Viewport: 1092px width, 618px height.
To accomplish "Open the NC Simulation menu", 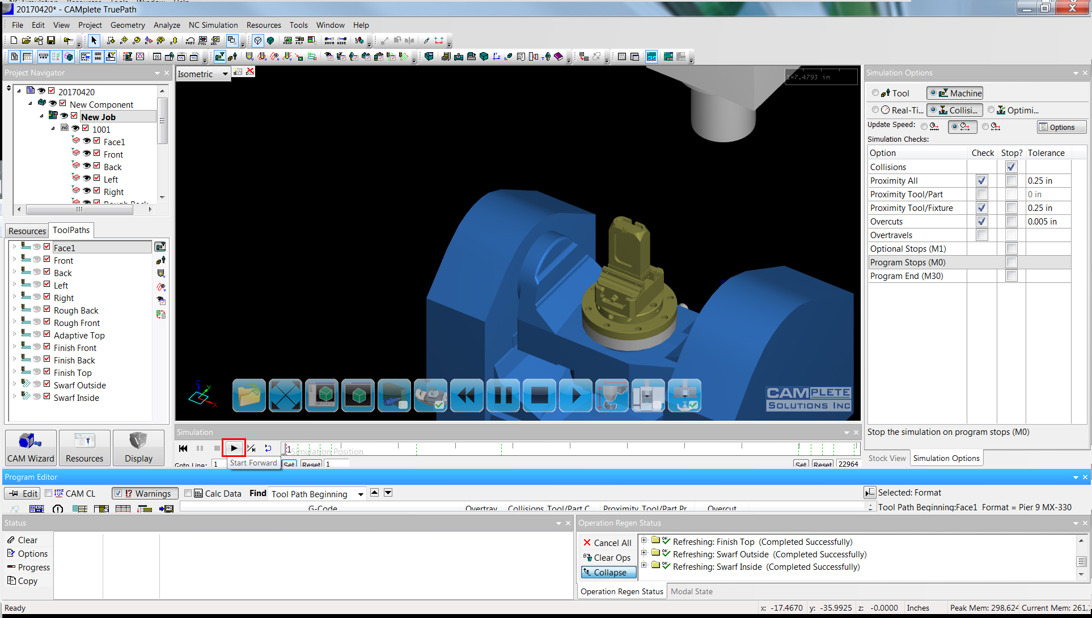I will coord(213,25).
